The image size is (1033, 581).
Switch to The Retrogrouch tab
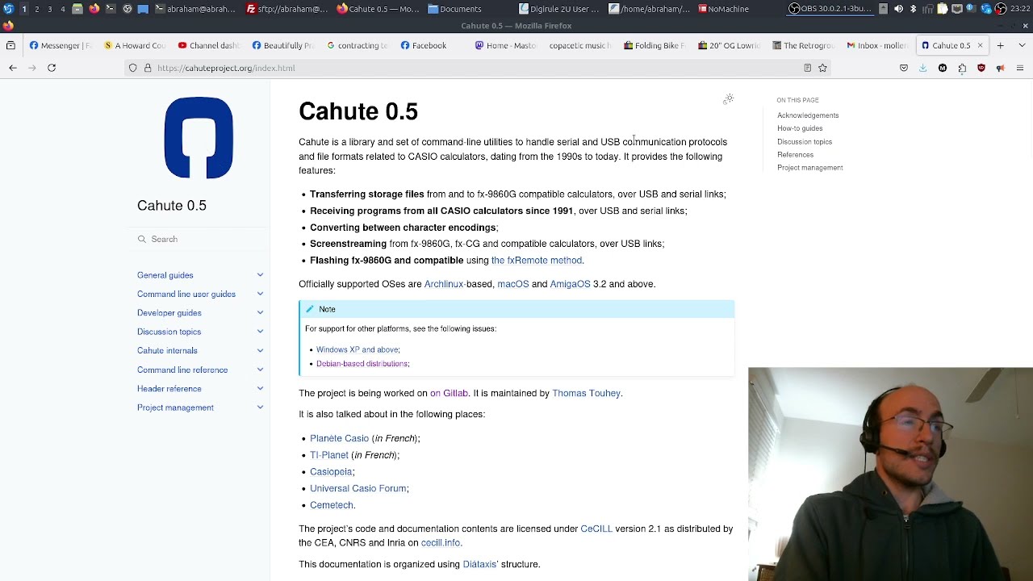(802, 45)
